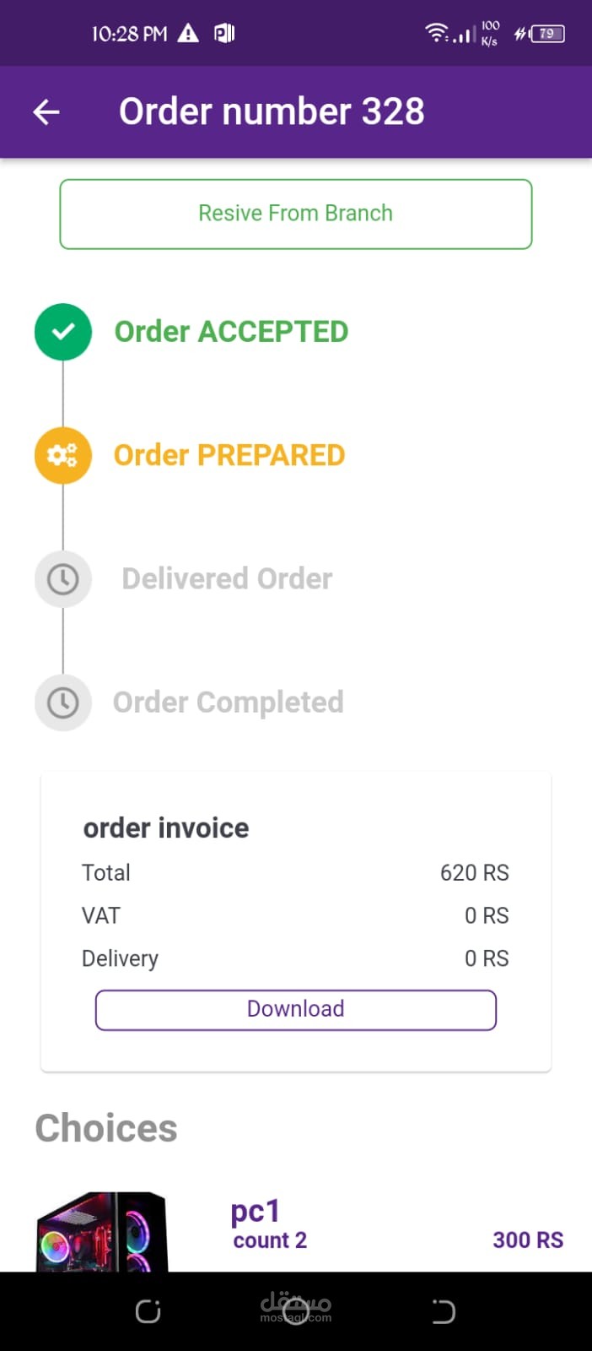
Task: Tap the Order Completed clock icon
Action: click(x=63, y=703)
